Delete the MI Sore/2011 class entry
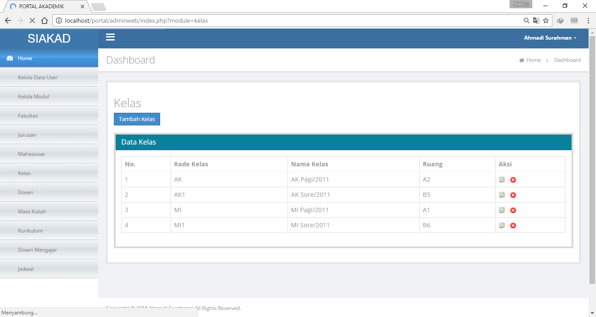This screenshot has width=596, height=317. [513, 225]
